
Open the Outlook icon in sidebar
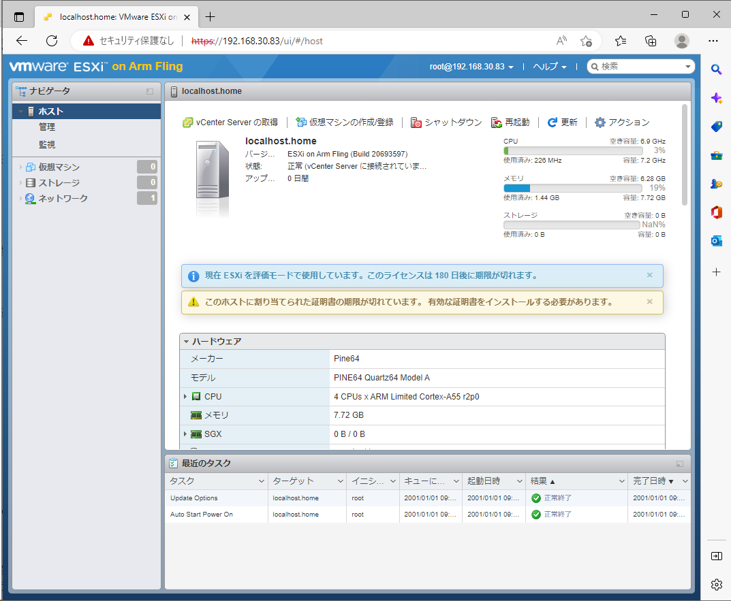pyautogui.click(x=717, y=241)
